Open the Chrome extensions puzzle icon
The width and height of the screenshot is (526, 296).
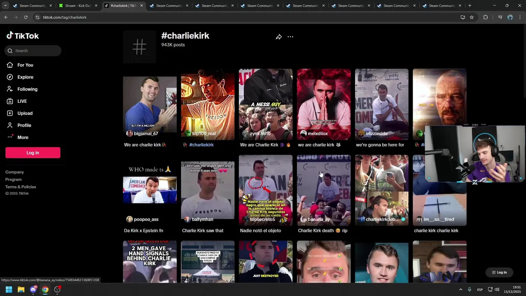[485, 17]
